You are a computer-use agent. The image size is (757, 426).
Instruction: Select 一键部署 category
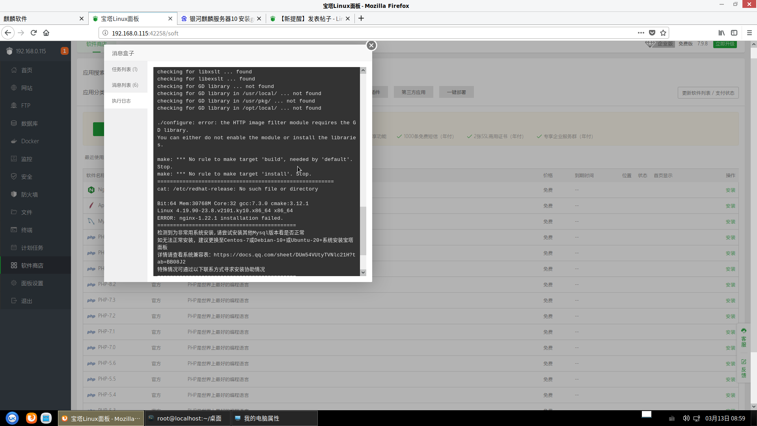pyautogui.click(x=456, y=92)
